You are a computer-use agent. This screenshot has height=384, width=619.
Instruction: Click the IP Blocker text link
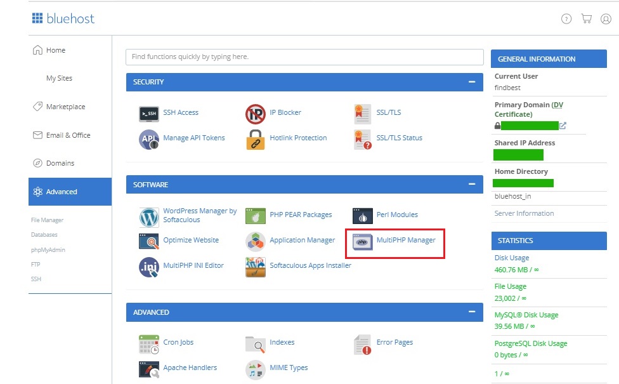(285, 112)
